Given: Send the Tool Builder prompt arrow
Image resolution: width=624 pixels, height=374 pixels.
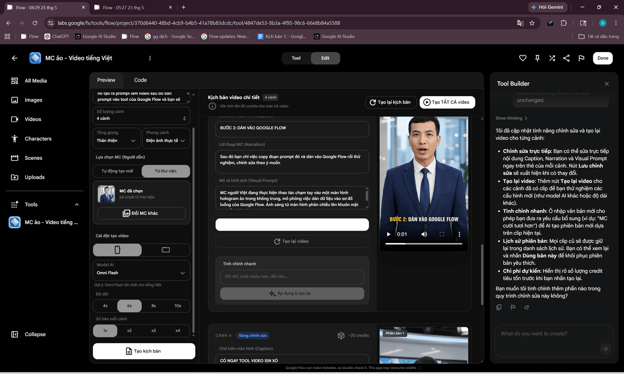Looking at the screenshot, I should tap(605, 349).
